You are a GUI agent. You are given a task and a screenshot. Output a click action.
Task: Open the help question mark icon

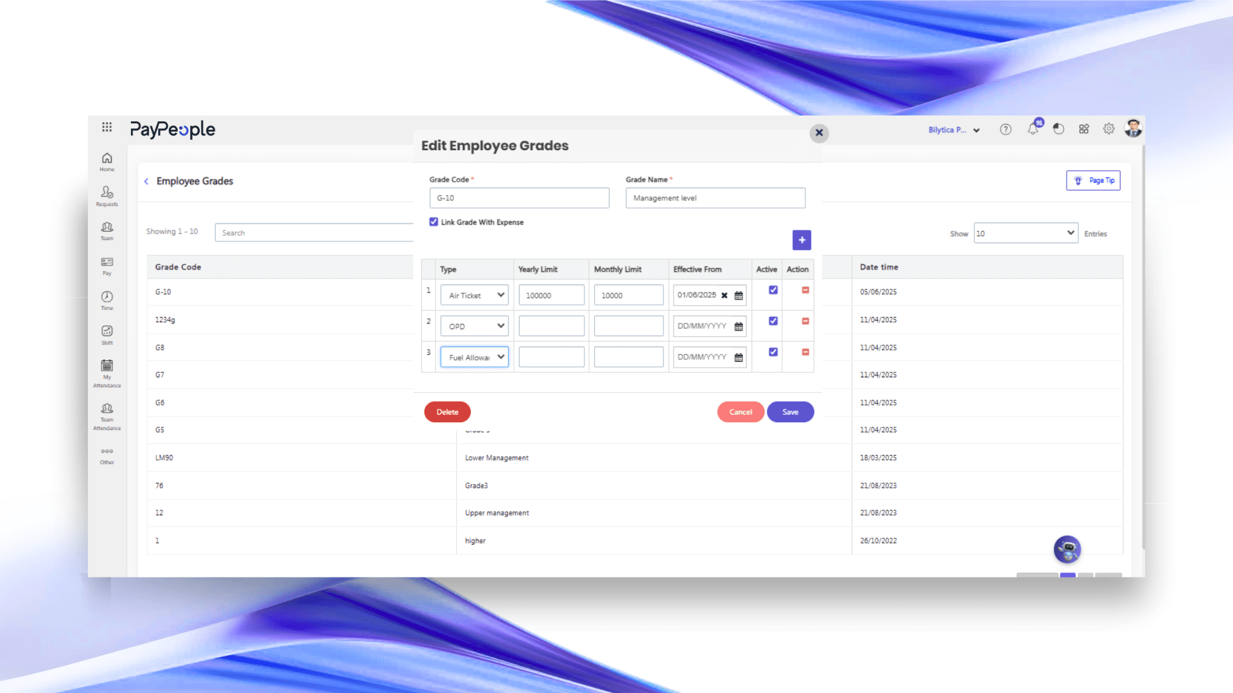click(x=1006, y=130)
